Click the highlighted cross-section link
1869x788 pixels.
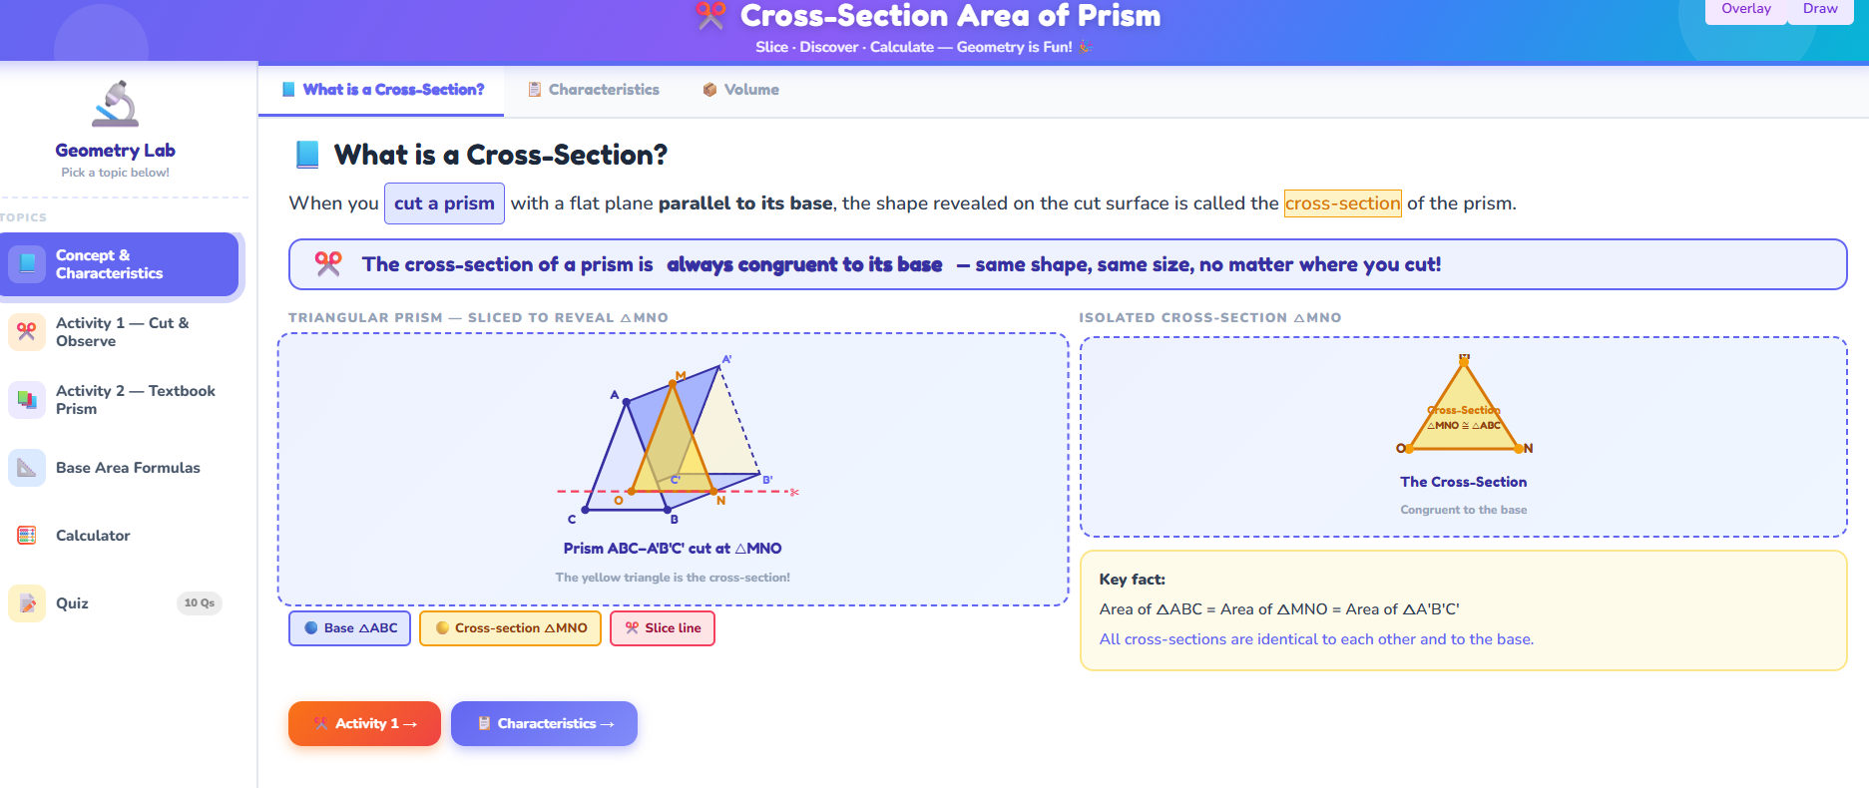pyautogui.click(x=1342, y=202)
